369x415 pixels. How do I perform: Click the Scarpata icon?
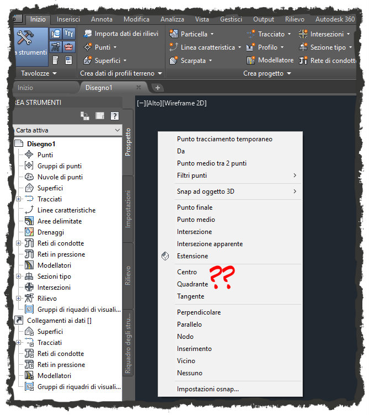(174, 60)
